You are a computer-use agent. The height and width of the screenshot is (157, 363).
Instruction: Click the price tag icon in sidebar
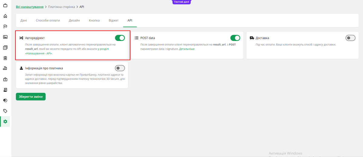coord(5,111)
